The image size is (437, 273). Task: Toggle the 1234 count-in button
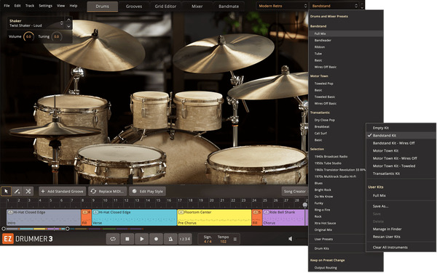tap(185, 239)
